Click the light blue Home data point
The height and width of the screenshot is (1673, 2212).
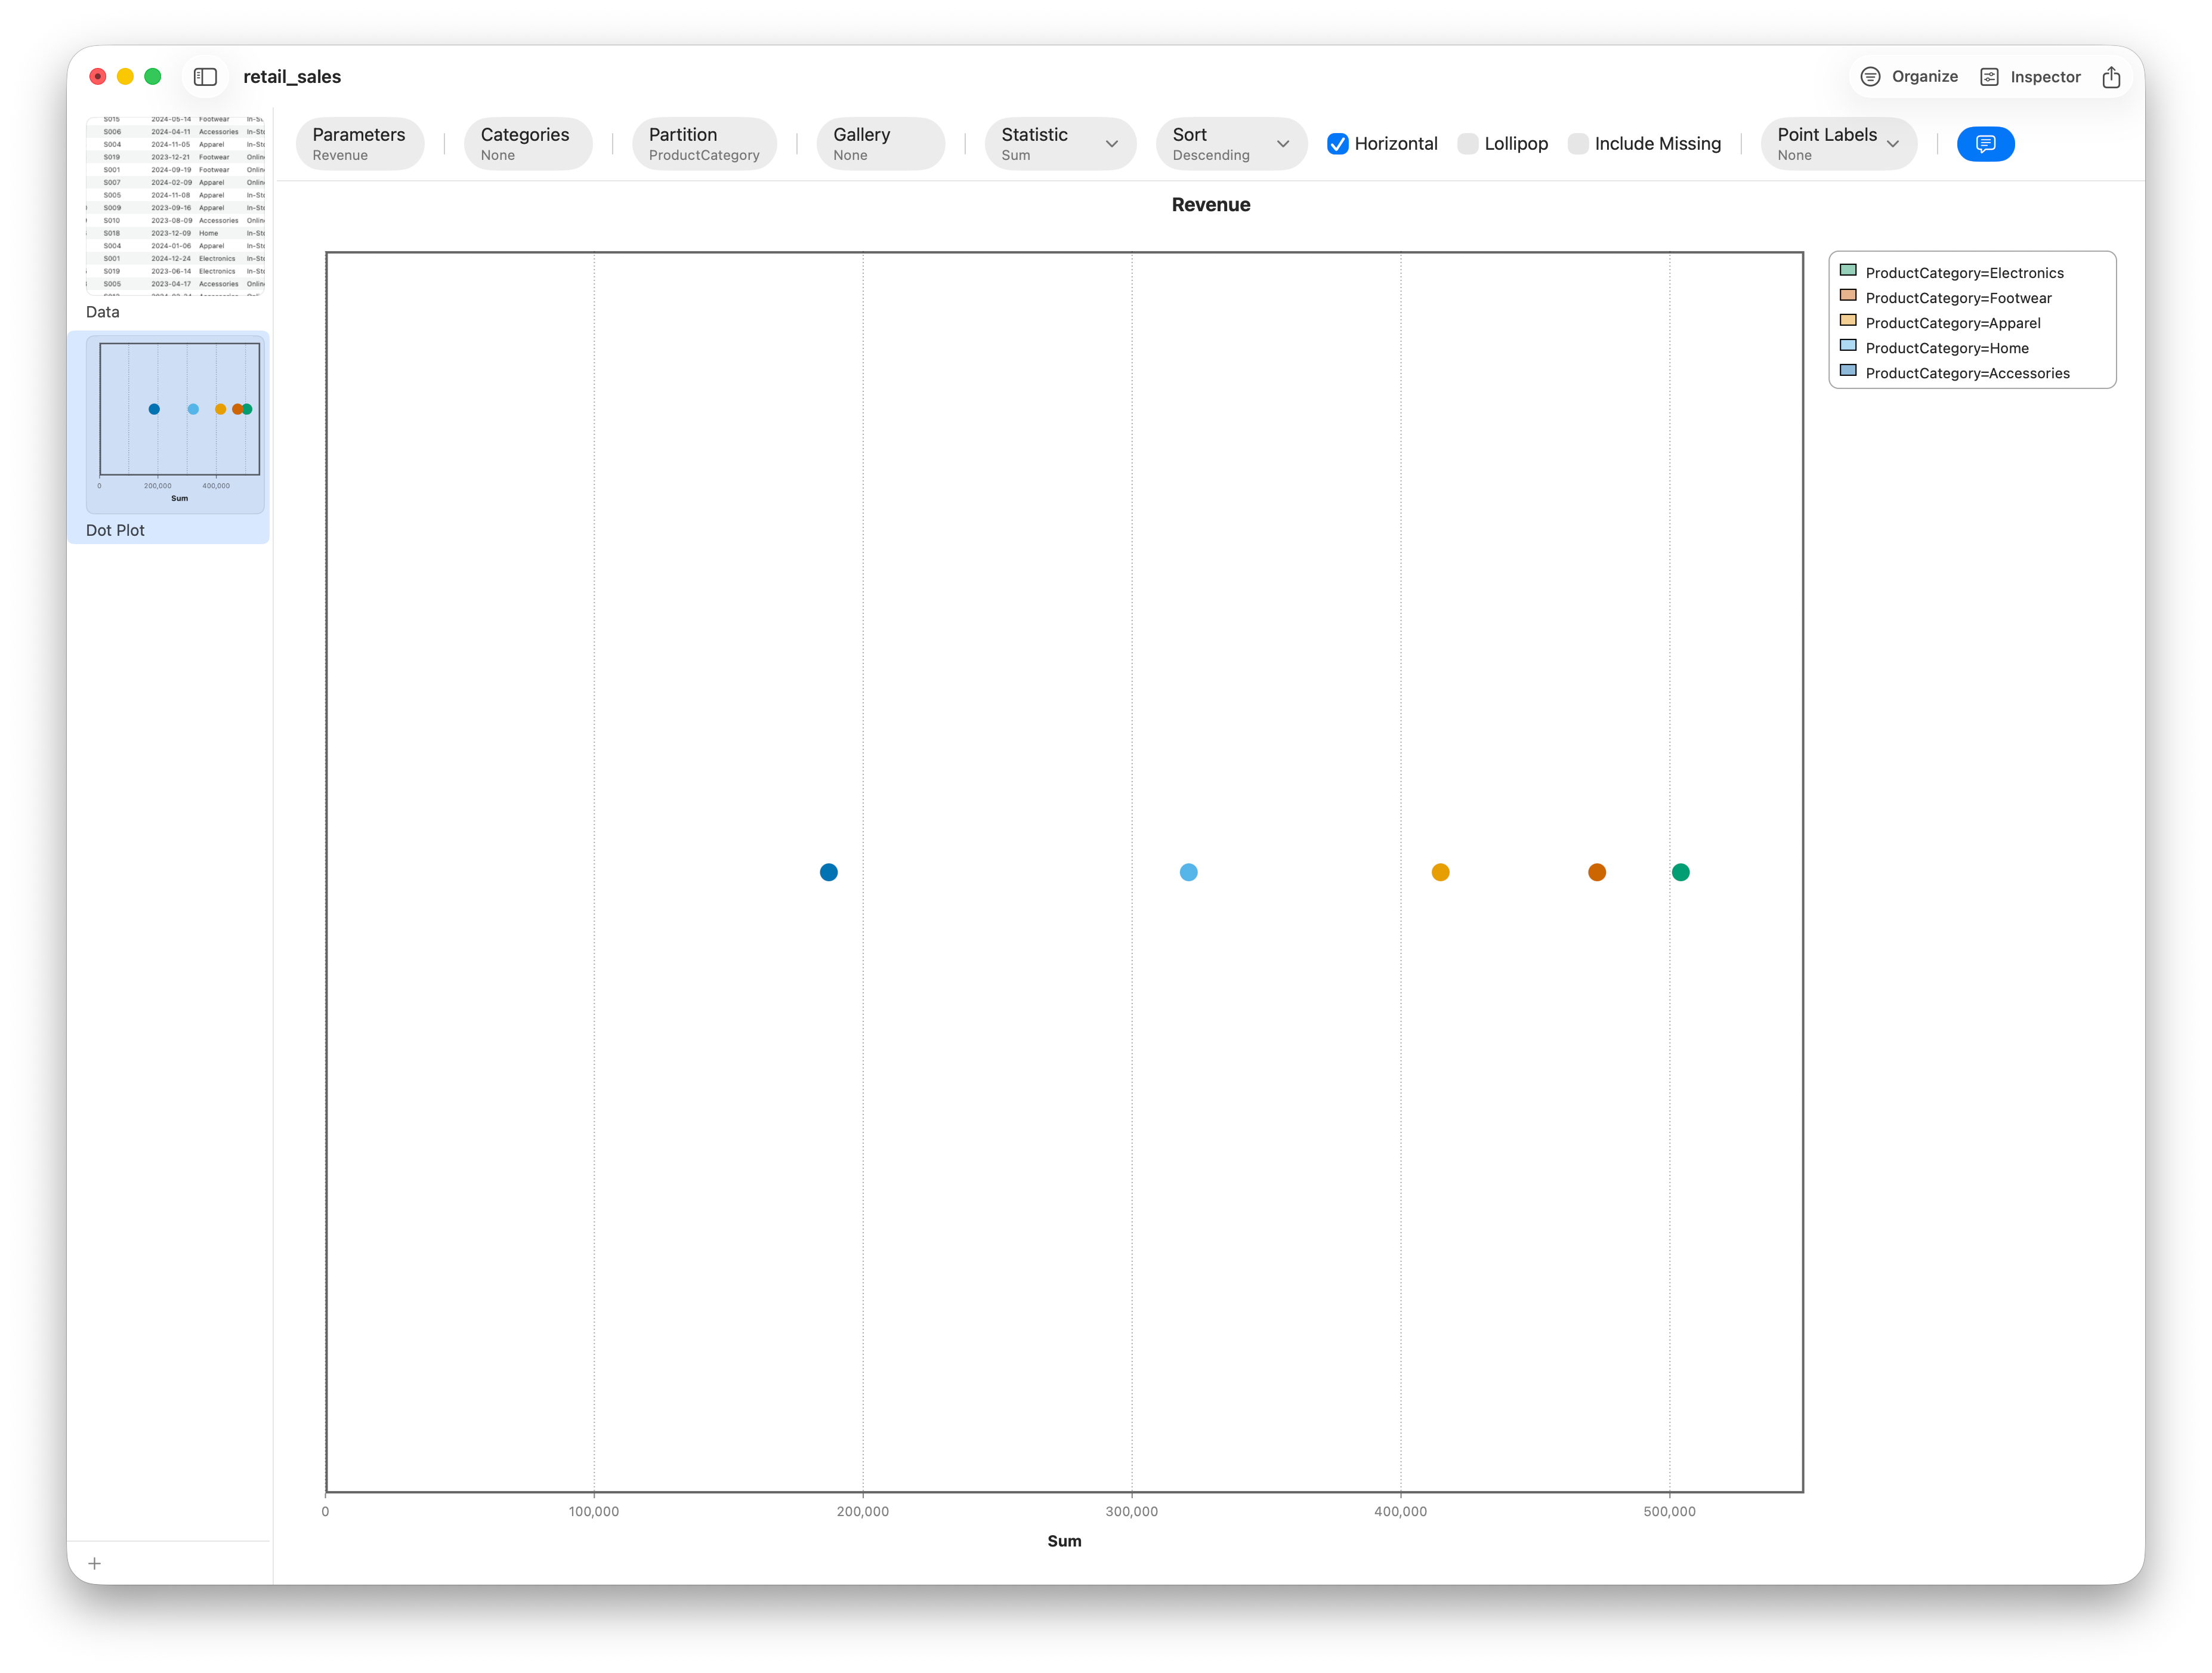pos(1188,872)
